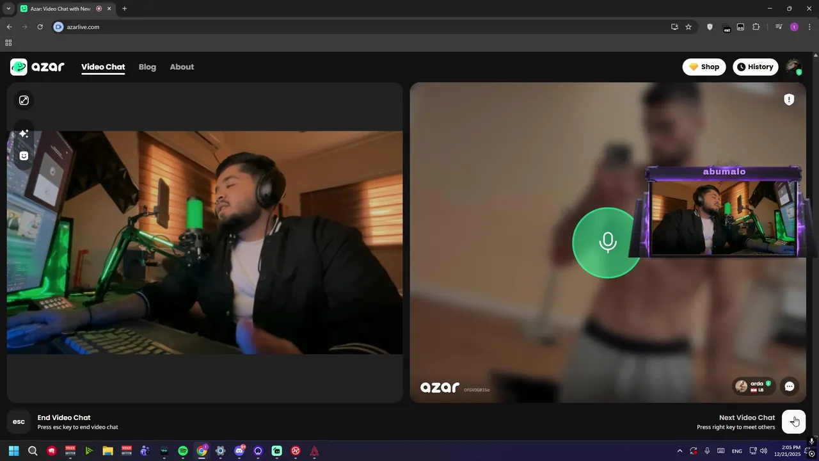819x461 pixels.
Task: Open Microsoft Teams from the taskbar
Action: 145,451
